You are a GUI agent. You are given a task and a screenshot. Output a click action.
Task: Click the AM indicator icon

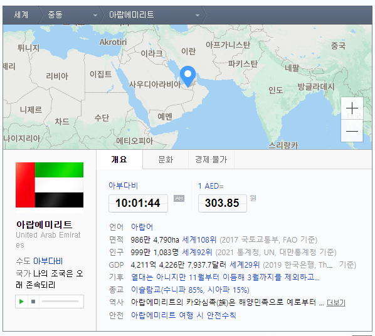(x=179, y=198)
